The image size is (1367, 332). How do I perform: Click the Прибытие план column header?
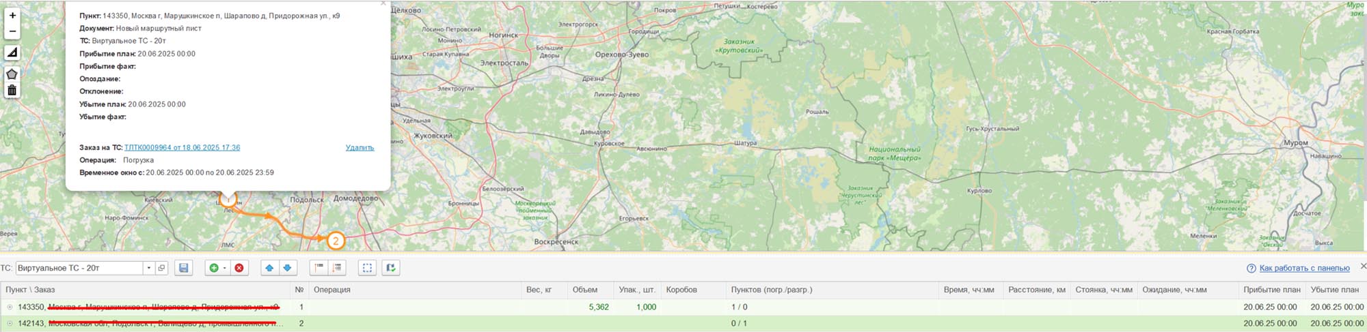[1271, 290]
